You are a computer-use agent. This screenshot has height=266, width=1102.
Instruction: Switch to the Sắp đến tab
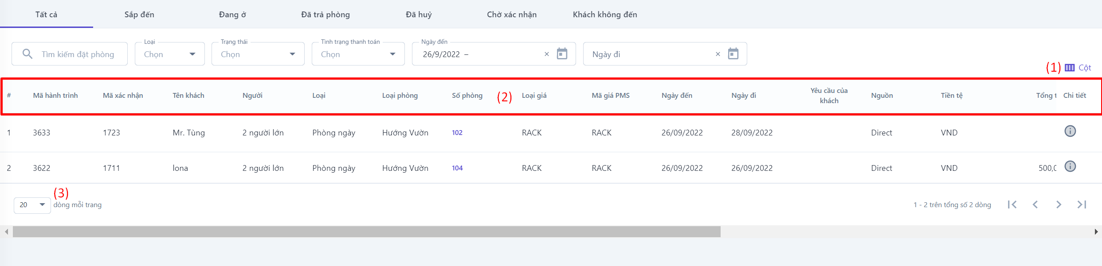click(x=139, y=15)
